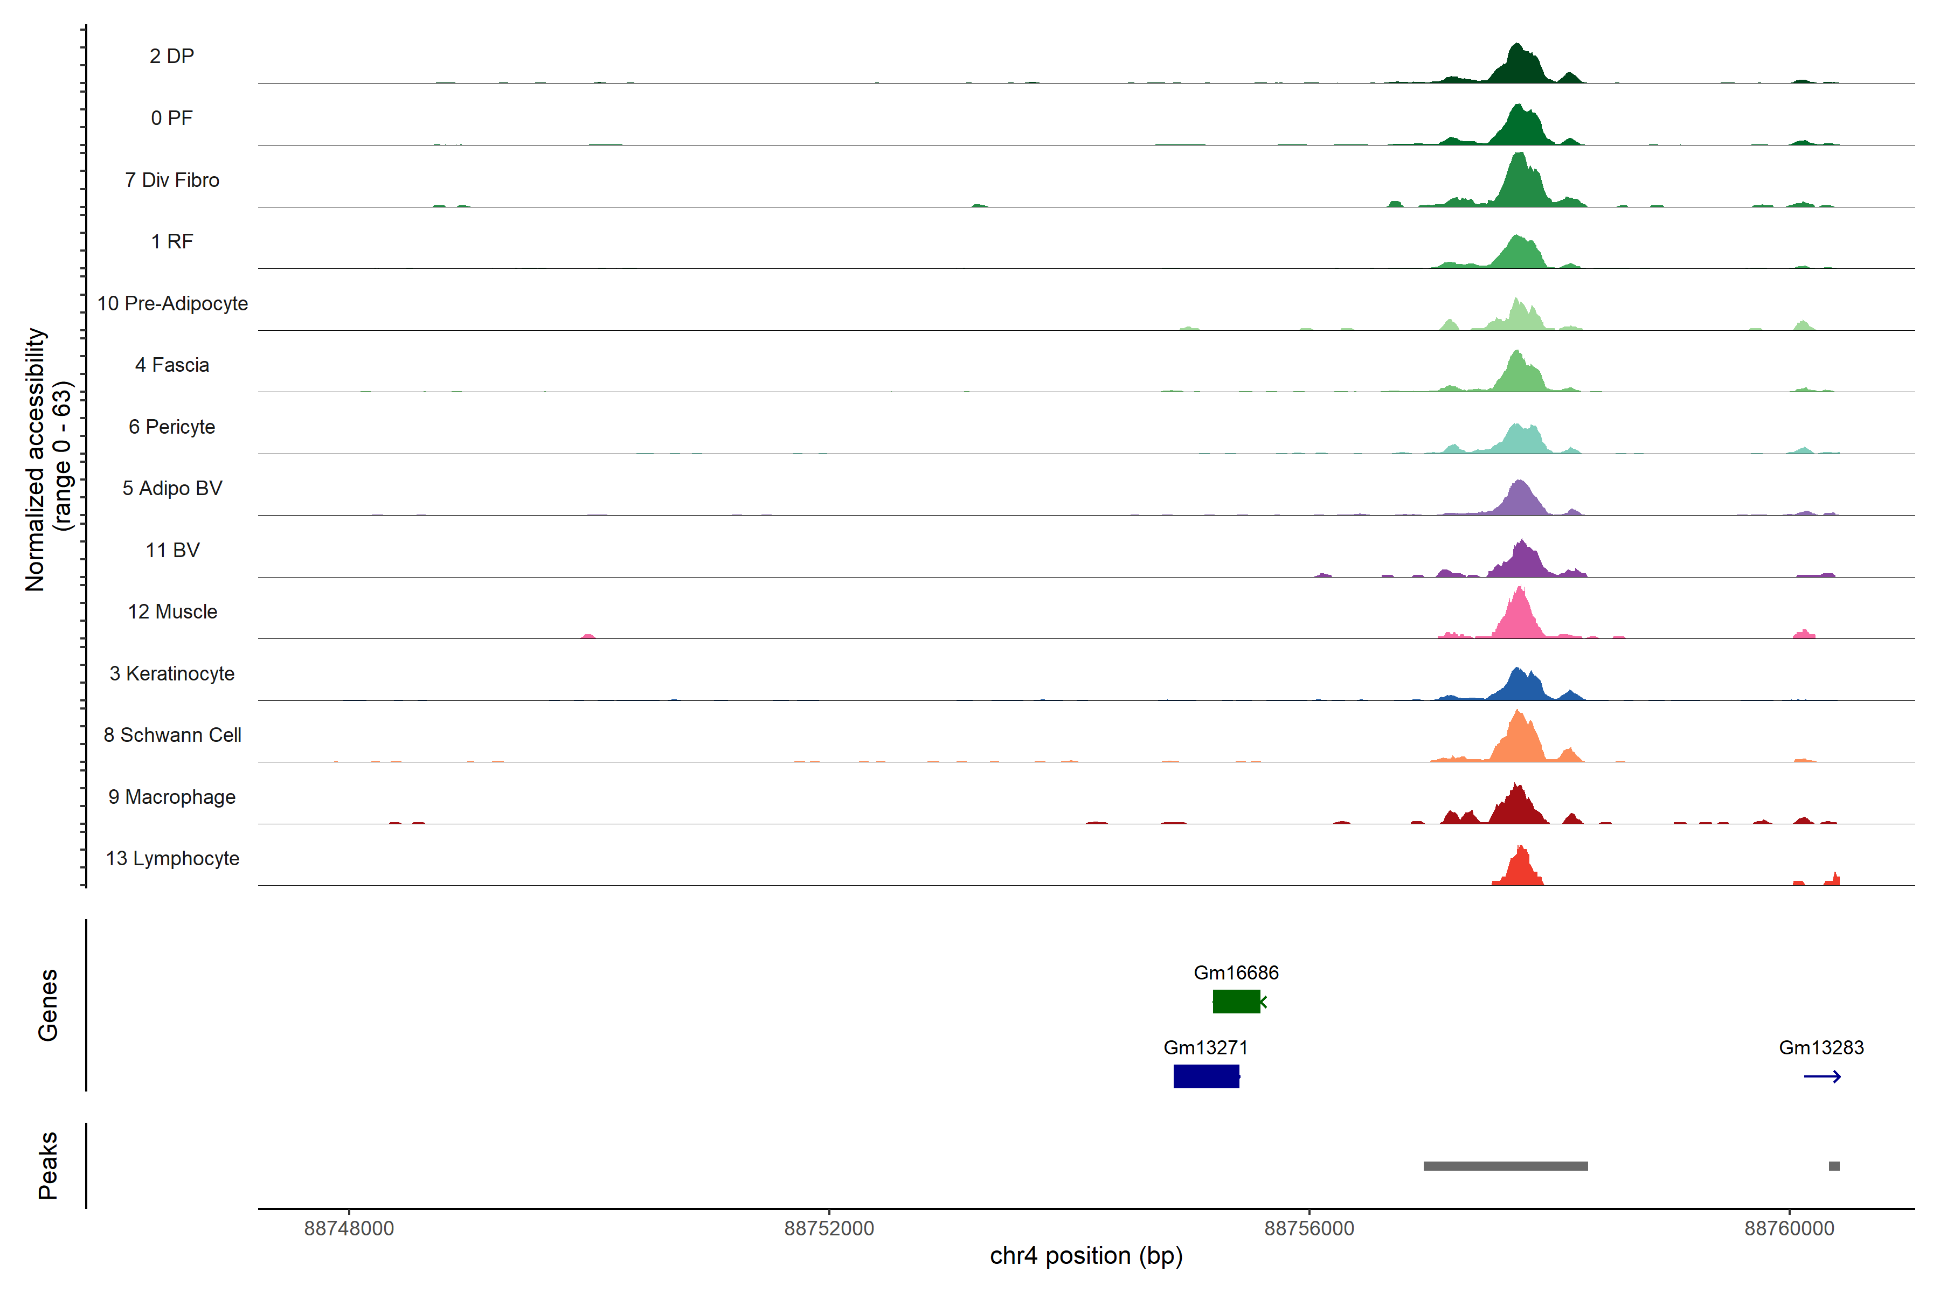
Task: Click the wide gray peak bar
Action: tap(1505, 1165)
